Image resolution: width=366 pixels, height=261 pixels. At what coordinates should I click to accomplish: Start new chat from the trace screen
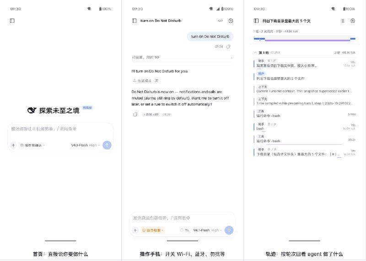353,21
